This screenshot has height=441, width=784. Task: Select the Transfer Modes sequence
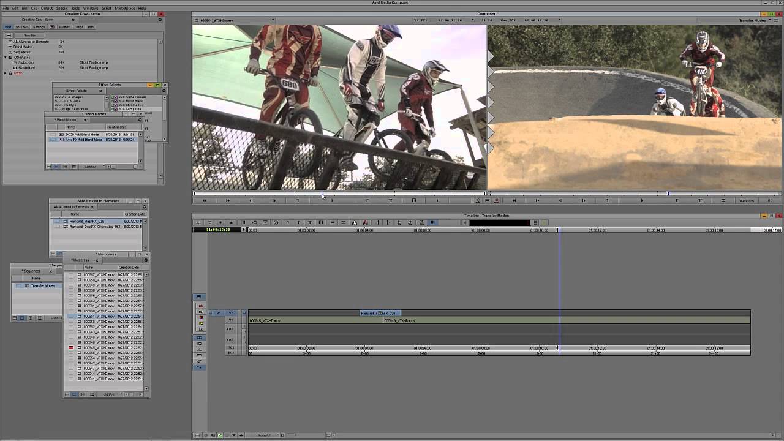tap(43, 286)
